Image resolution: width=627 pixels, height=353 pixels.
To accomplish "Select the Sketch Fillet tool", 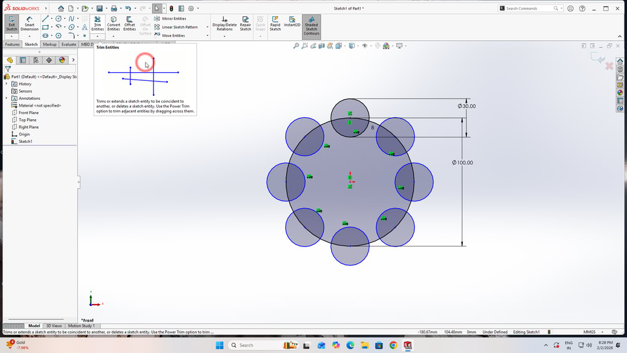I will [71, 36].
